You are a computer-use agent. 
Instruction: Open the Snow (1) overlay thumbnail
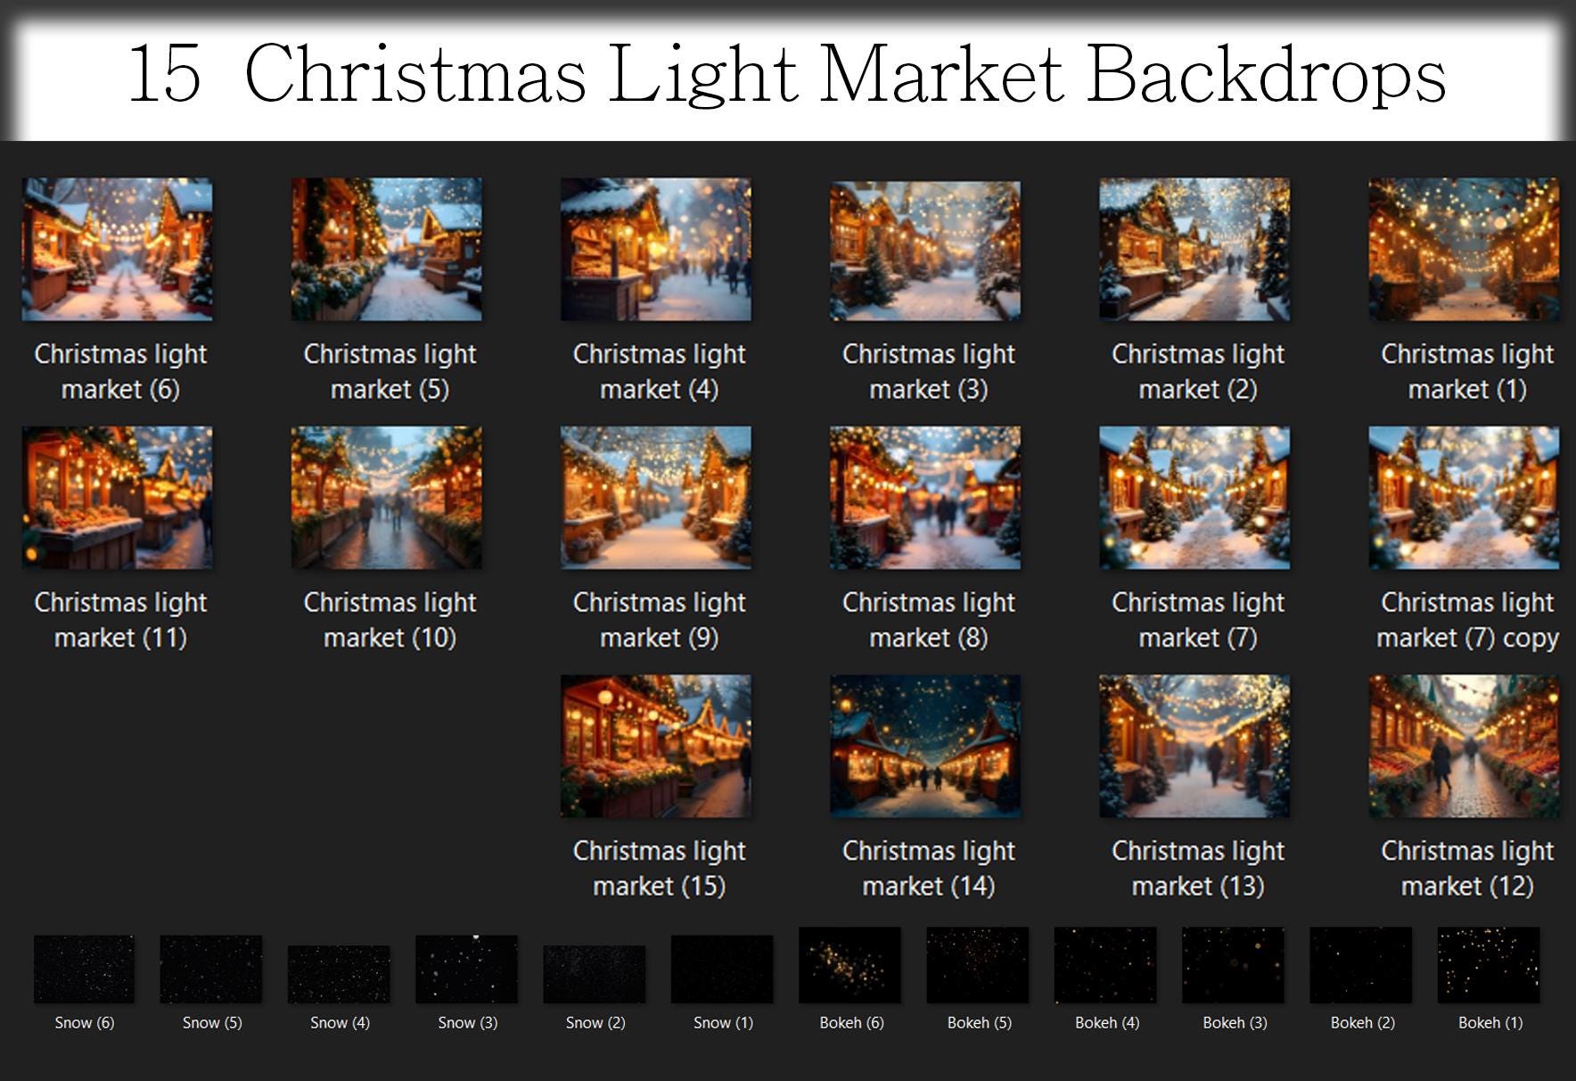(722, 969)
